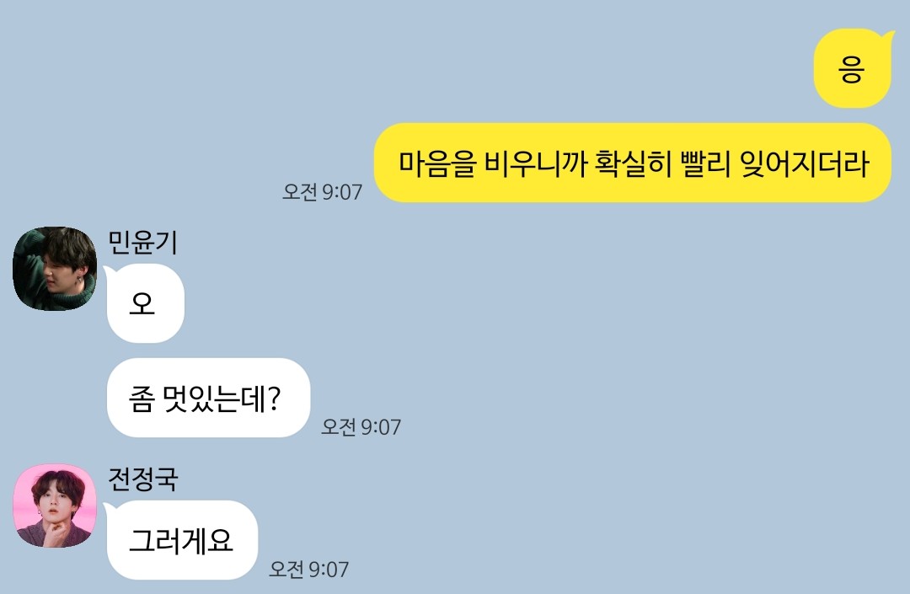Click the word '빨리' in yellow bubble
This screenshot has height=594, width=910.
706,163
